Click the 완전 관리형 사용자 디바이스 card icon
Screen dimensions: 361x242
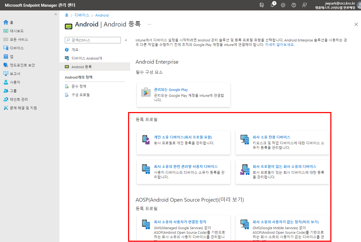tap(146, 169)
